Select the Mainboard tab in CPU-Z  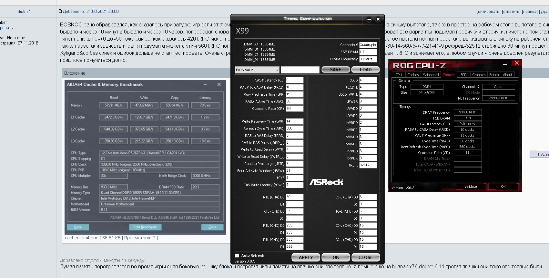click(x=431, y=75)
